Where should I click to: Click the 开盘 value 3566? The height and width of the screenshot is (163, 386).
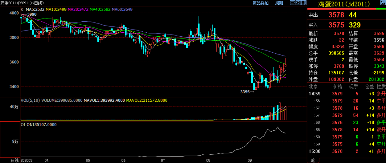(x=379, y=47)
